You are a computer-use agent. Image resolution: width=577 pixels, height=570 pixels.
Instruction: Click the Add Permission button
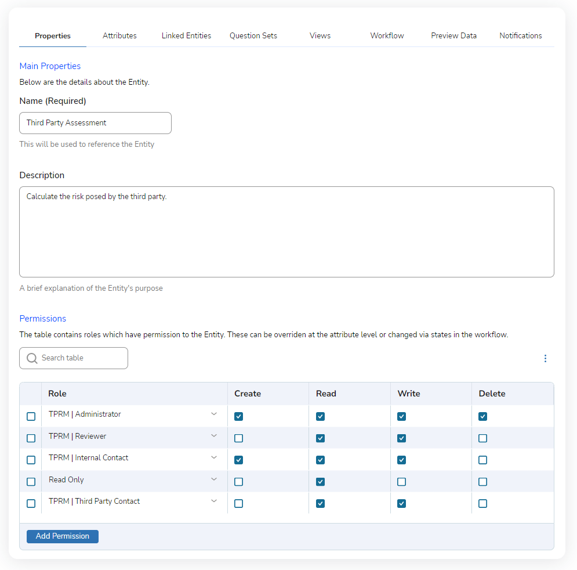[62, 536]
